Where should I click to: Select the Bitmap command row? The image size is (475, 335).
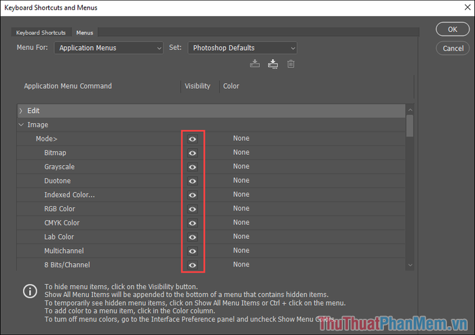(x=211, y=153)
